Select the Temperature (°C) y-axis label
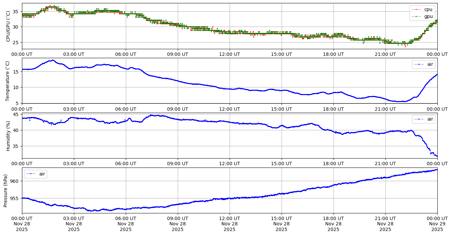451x235 pixels. [8, 81]
